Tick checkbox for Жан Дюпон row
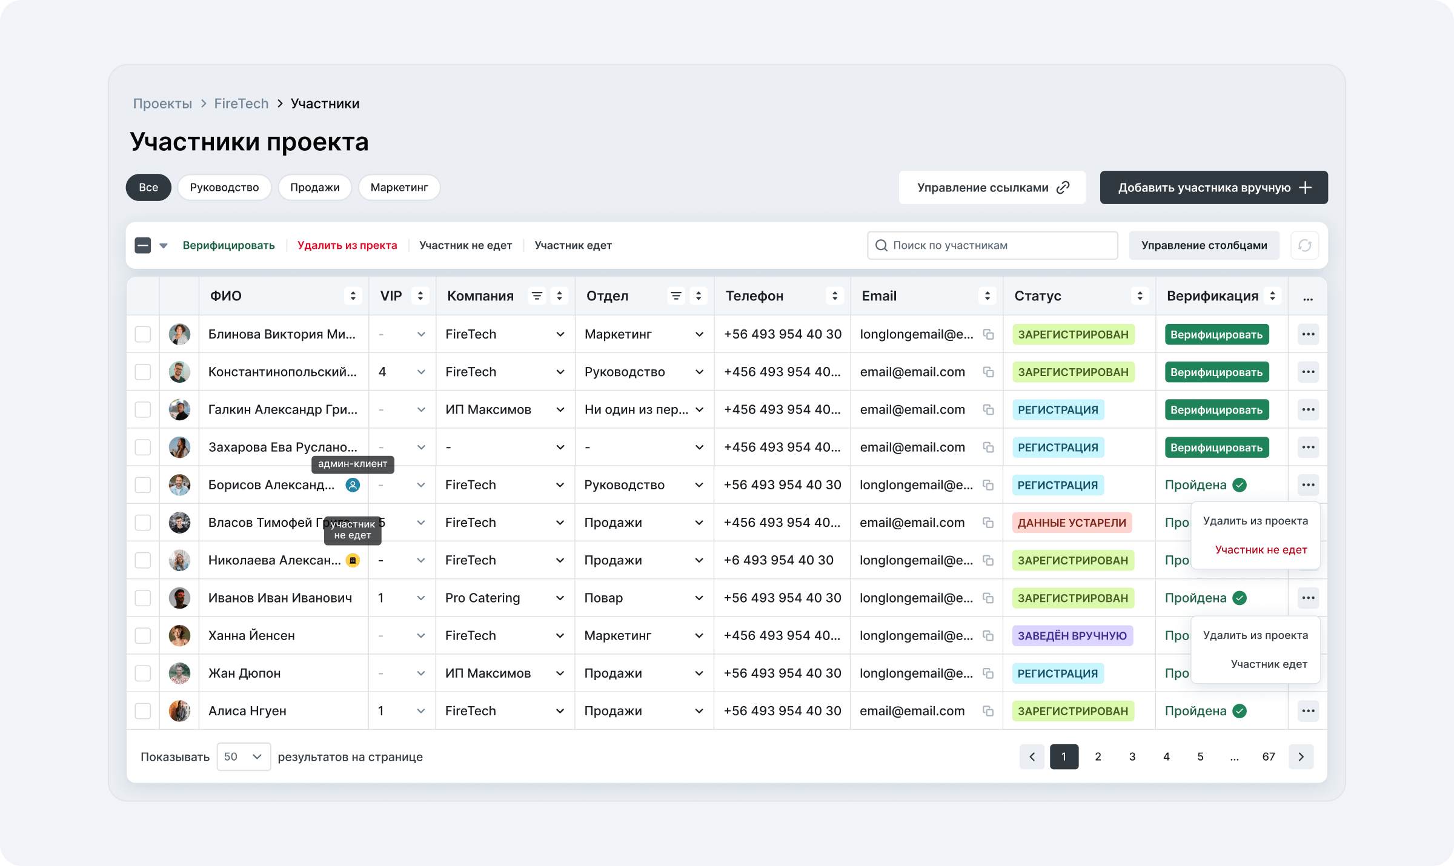This screenshot has height=866, width=1454. pos(143,673)
